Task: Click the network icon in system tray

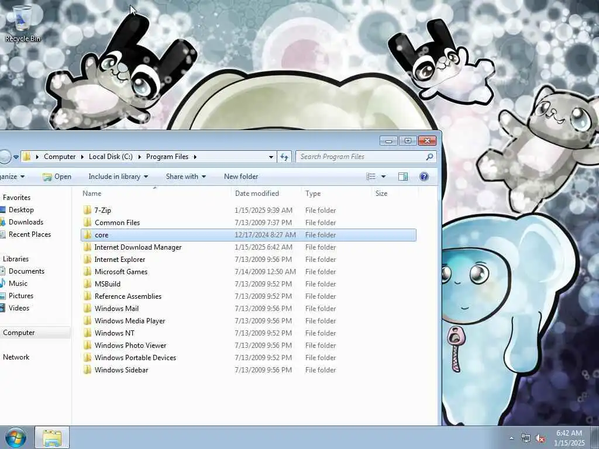Action: [526, 438]
